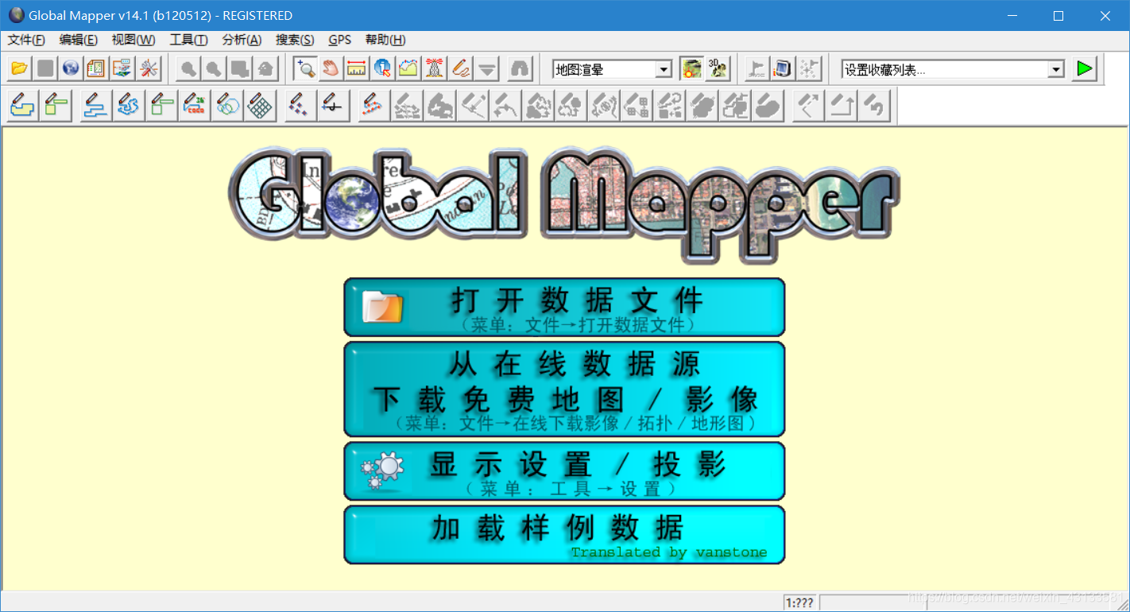Click the blue area feature digitizer icon
1130x612 pixels.
[21, 105]
